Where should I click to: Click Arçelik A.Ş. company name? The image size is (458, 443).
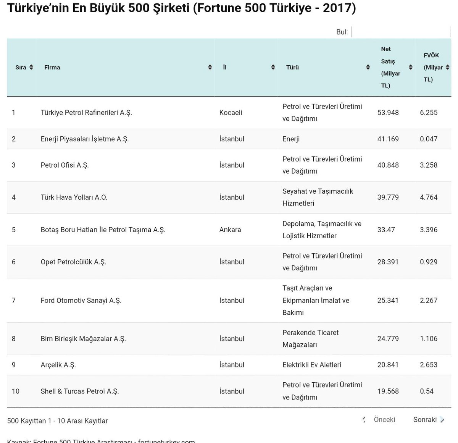click(x=58, y=365)
